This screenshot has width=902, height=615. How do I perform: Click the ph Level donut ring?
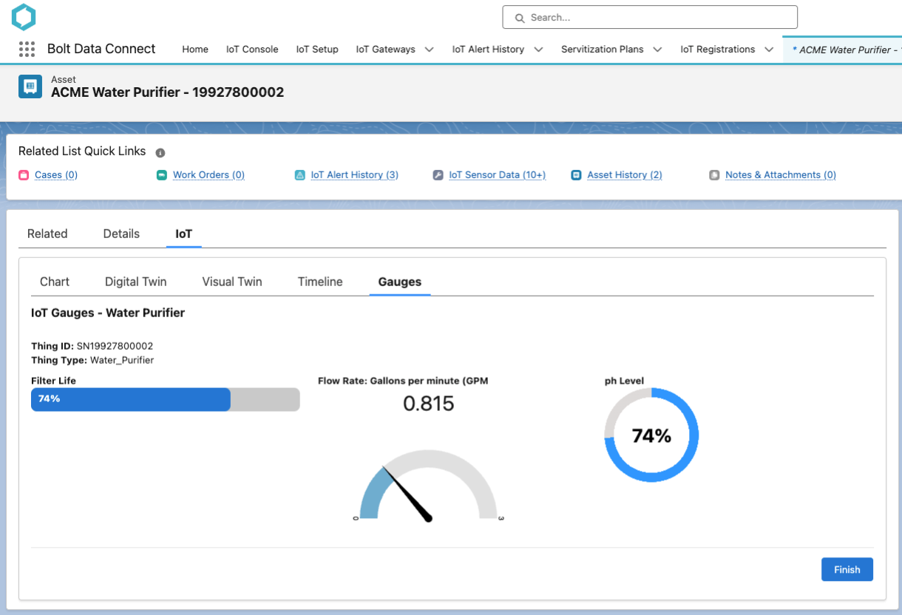(651, 435)
